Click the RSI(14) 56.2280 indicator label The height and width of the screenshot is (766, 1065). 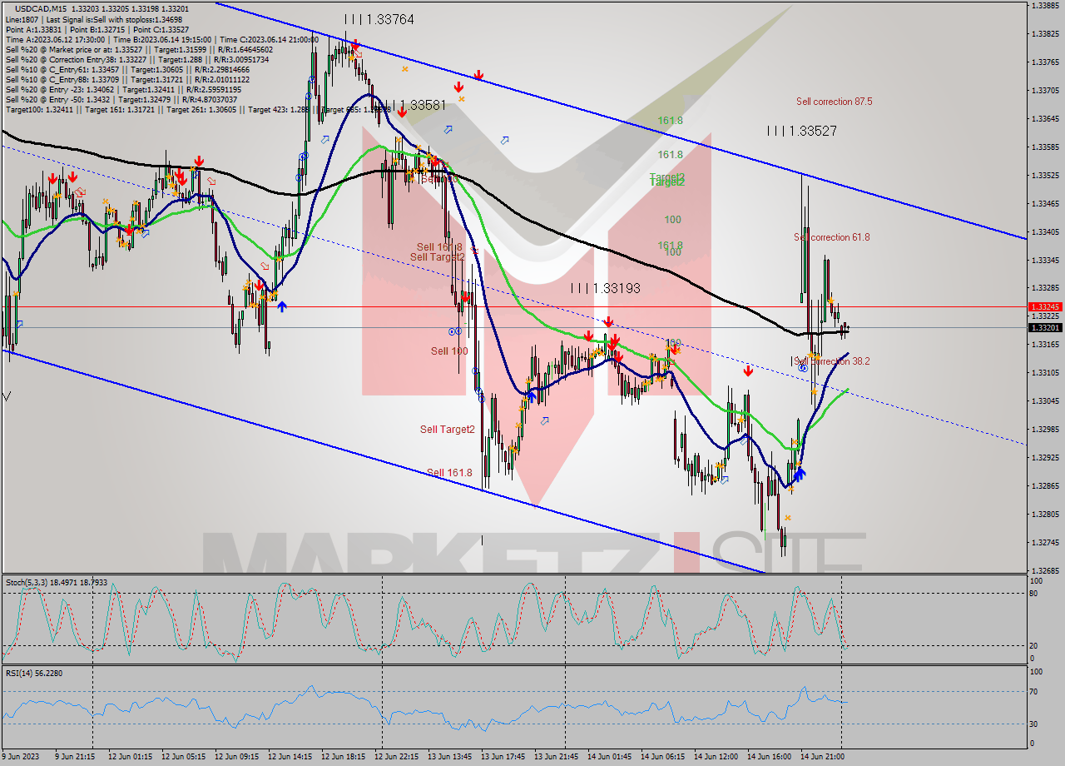tap(33, 673)
